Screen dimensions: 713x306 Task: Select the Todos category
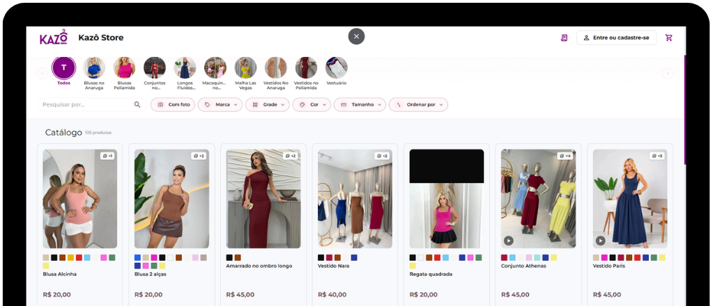63,71
